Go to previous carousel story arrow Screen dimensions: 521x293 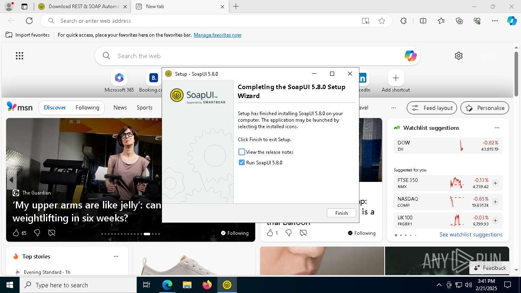(x=11, y=179)
